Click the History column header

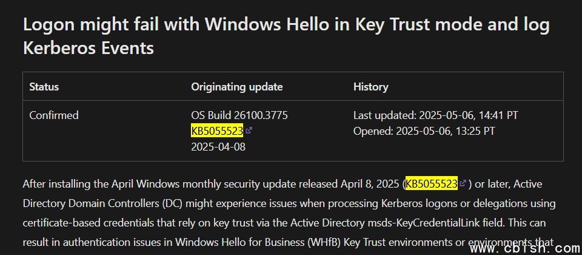click(371, 87)
